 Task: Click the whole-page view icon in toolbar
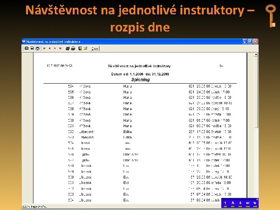click(37, 48)
